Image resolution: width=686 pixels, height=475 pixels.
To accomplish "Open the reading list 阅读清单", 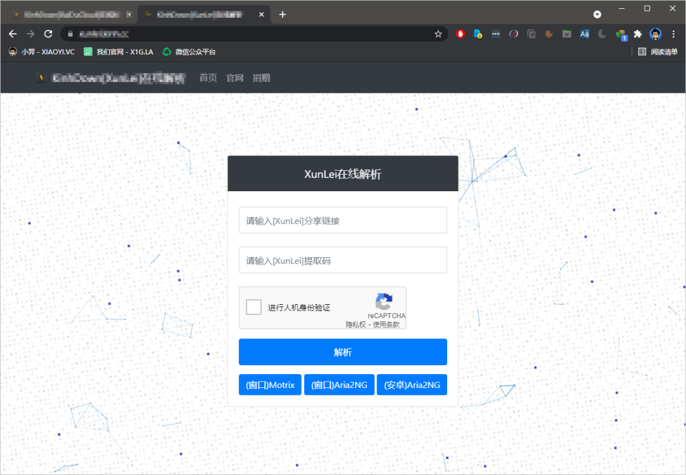I will tap(657, 51).
